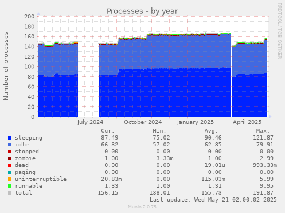Image resolution: width=285 pixels, height=213 pixels.
Task: Click the y-axis tick label 200
Action: [x=29, y=17]
